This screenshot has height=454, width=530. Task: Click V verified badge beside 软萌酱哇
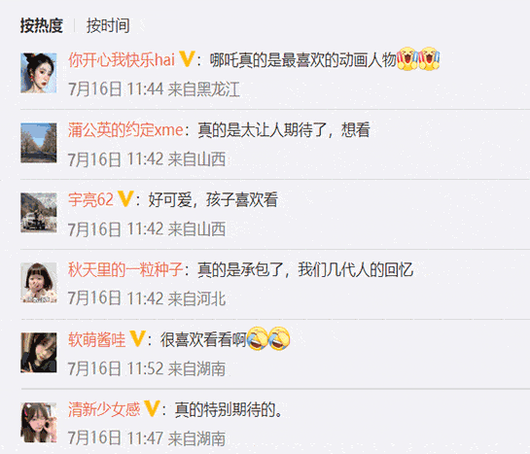point(137,338)
